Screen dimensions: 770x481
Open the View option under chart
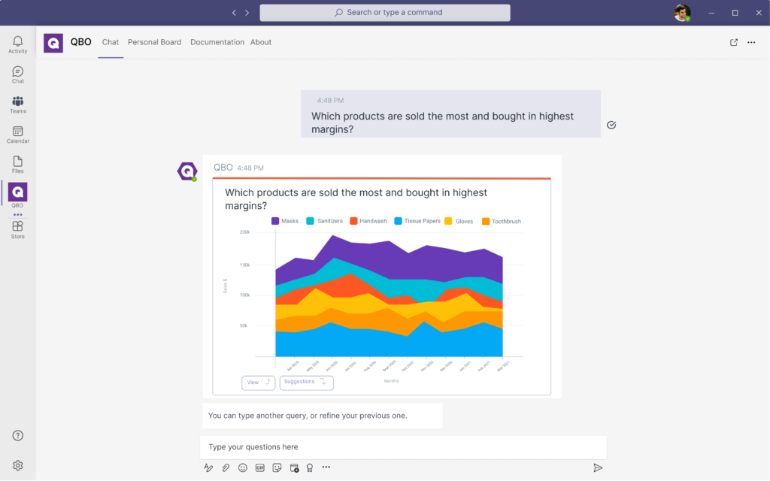[x=258, y=383]
